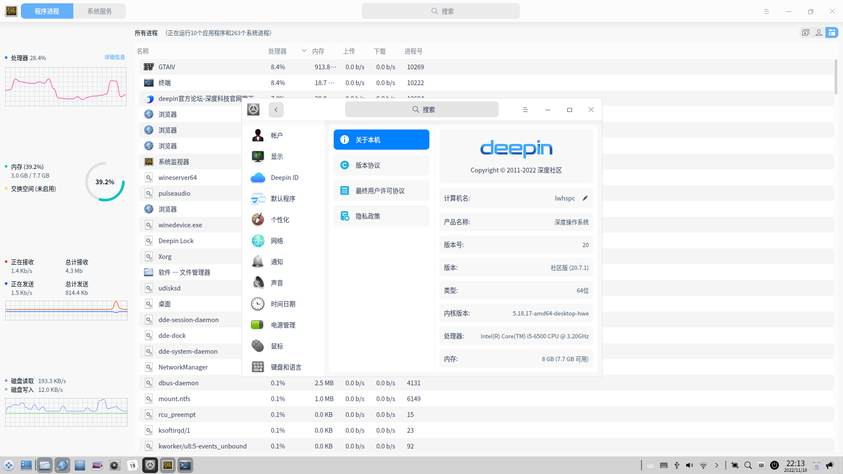Open Mouse settings in the sidebar
The image size is (843, 474).
(x=277, y=346)
